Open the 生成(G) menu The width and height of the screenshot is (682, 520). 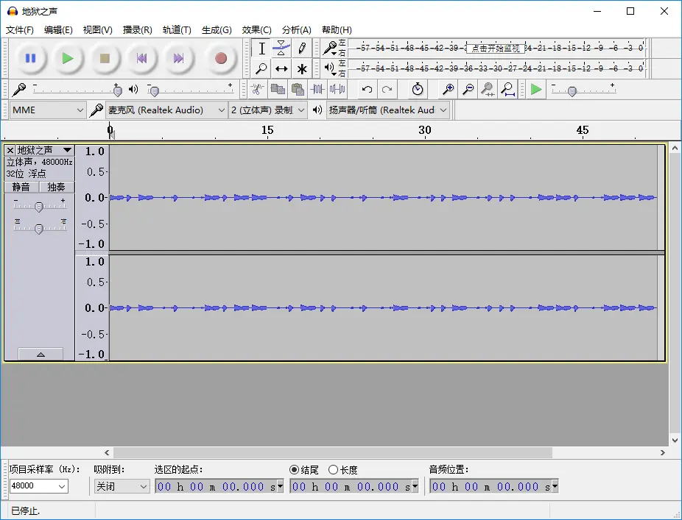click(217, 30)
